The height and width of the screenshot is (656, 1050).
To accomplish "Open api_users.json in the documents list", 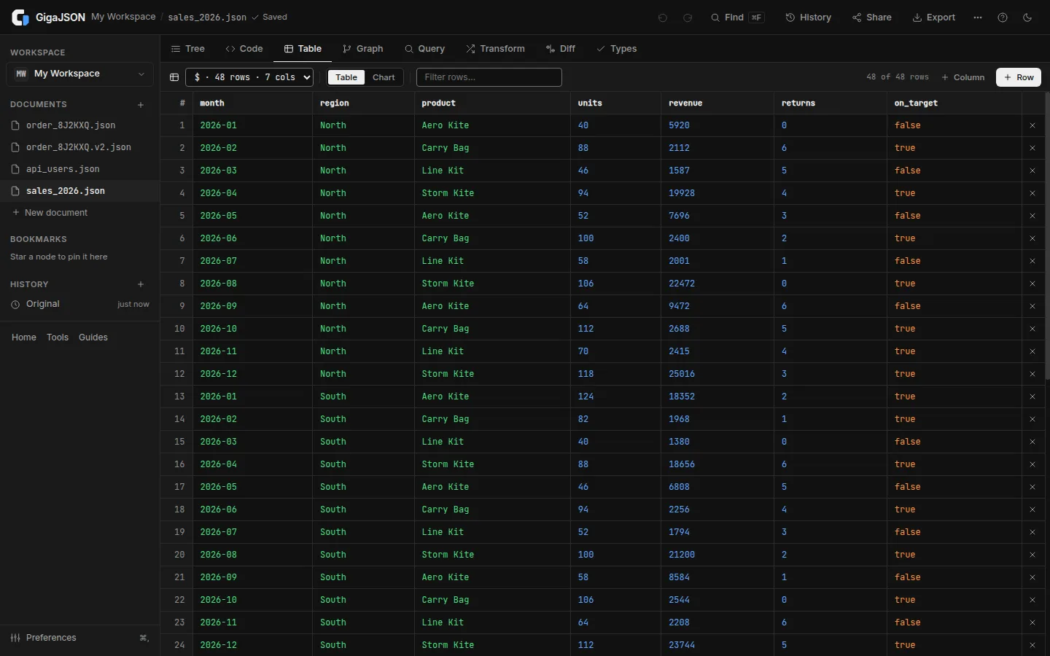I will [80, 169].
